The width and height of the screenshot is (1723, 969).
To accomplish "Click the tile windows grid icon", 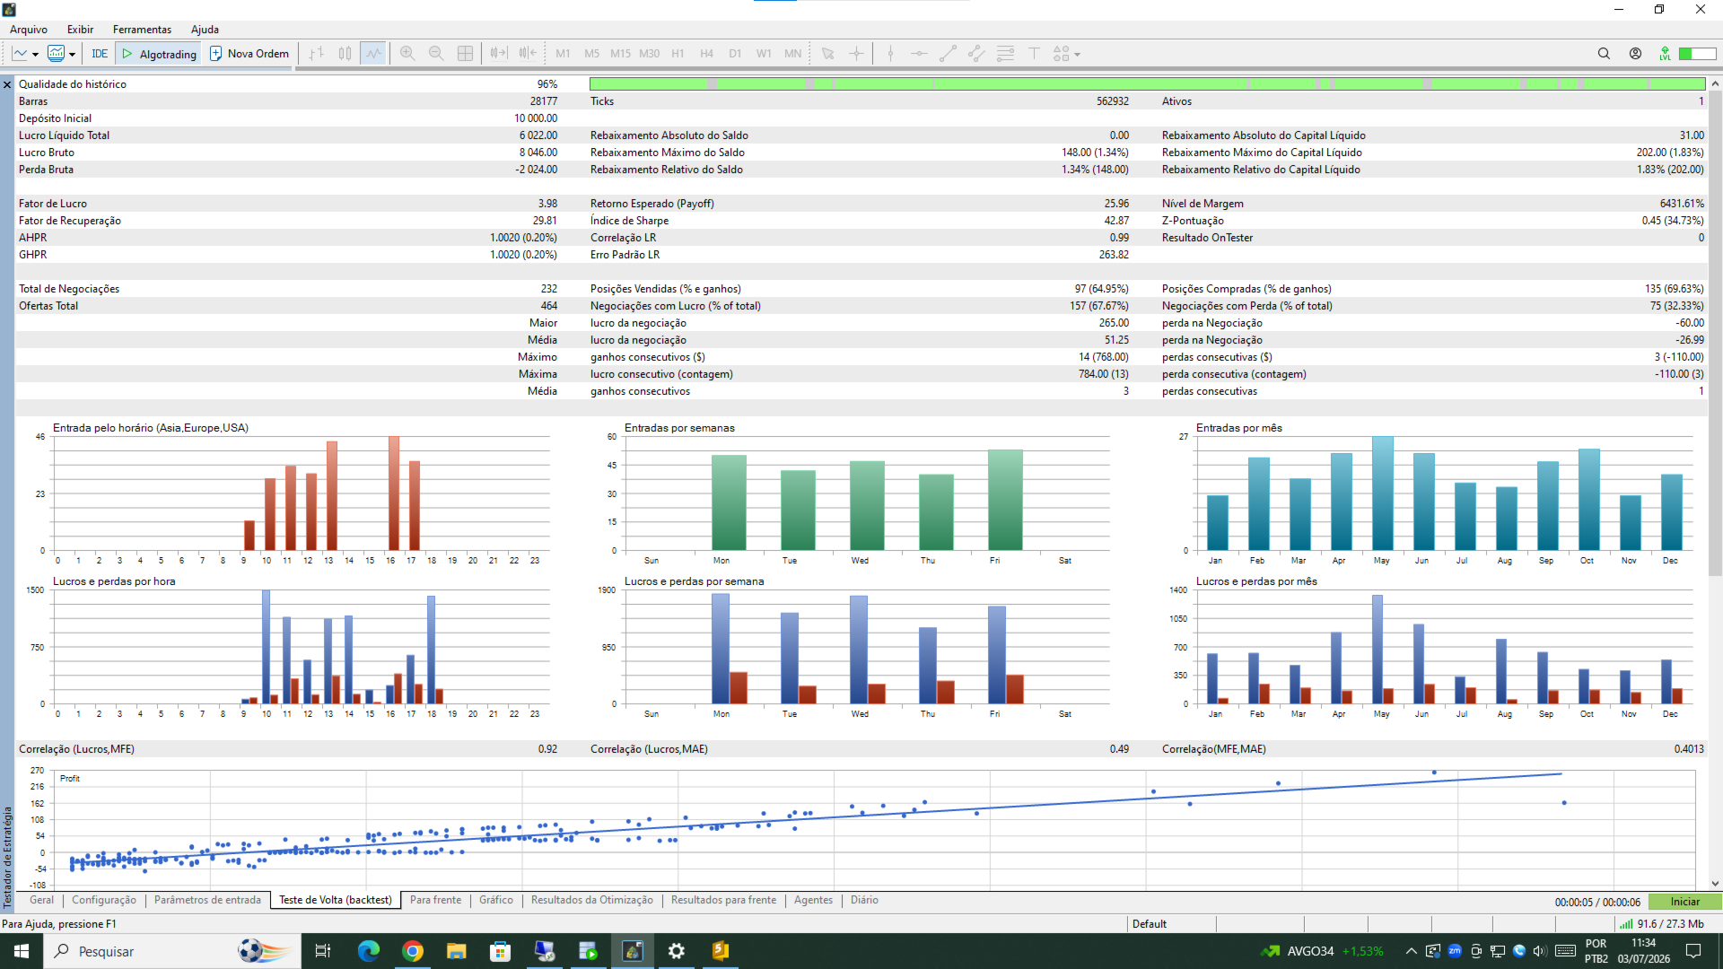I will pyautogui.click(x=465, y=54).
